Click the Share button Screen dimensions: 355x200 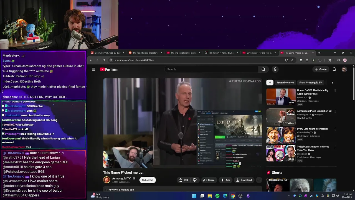[209, 180]
